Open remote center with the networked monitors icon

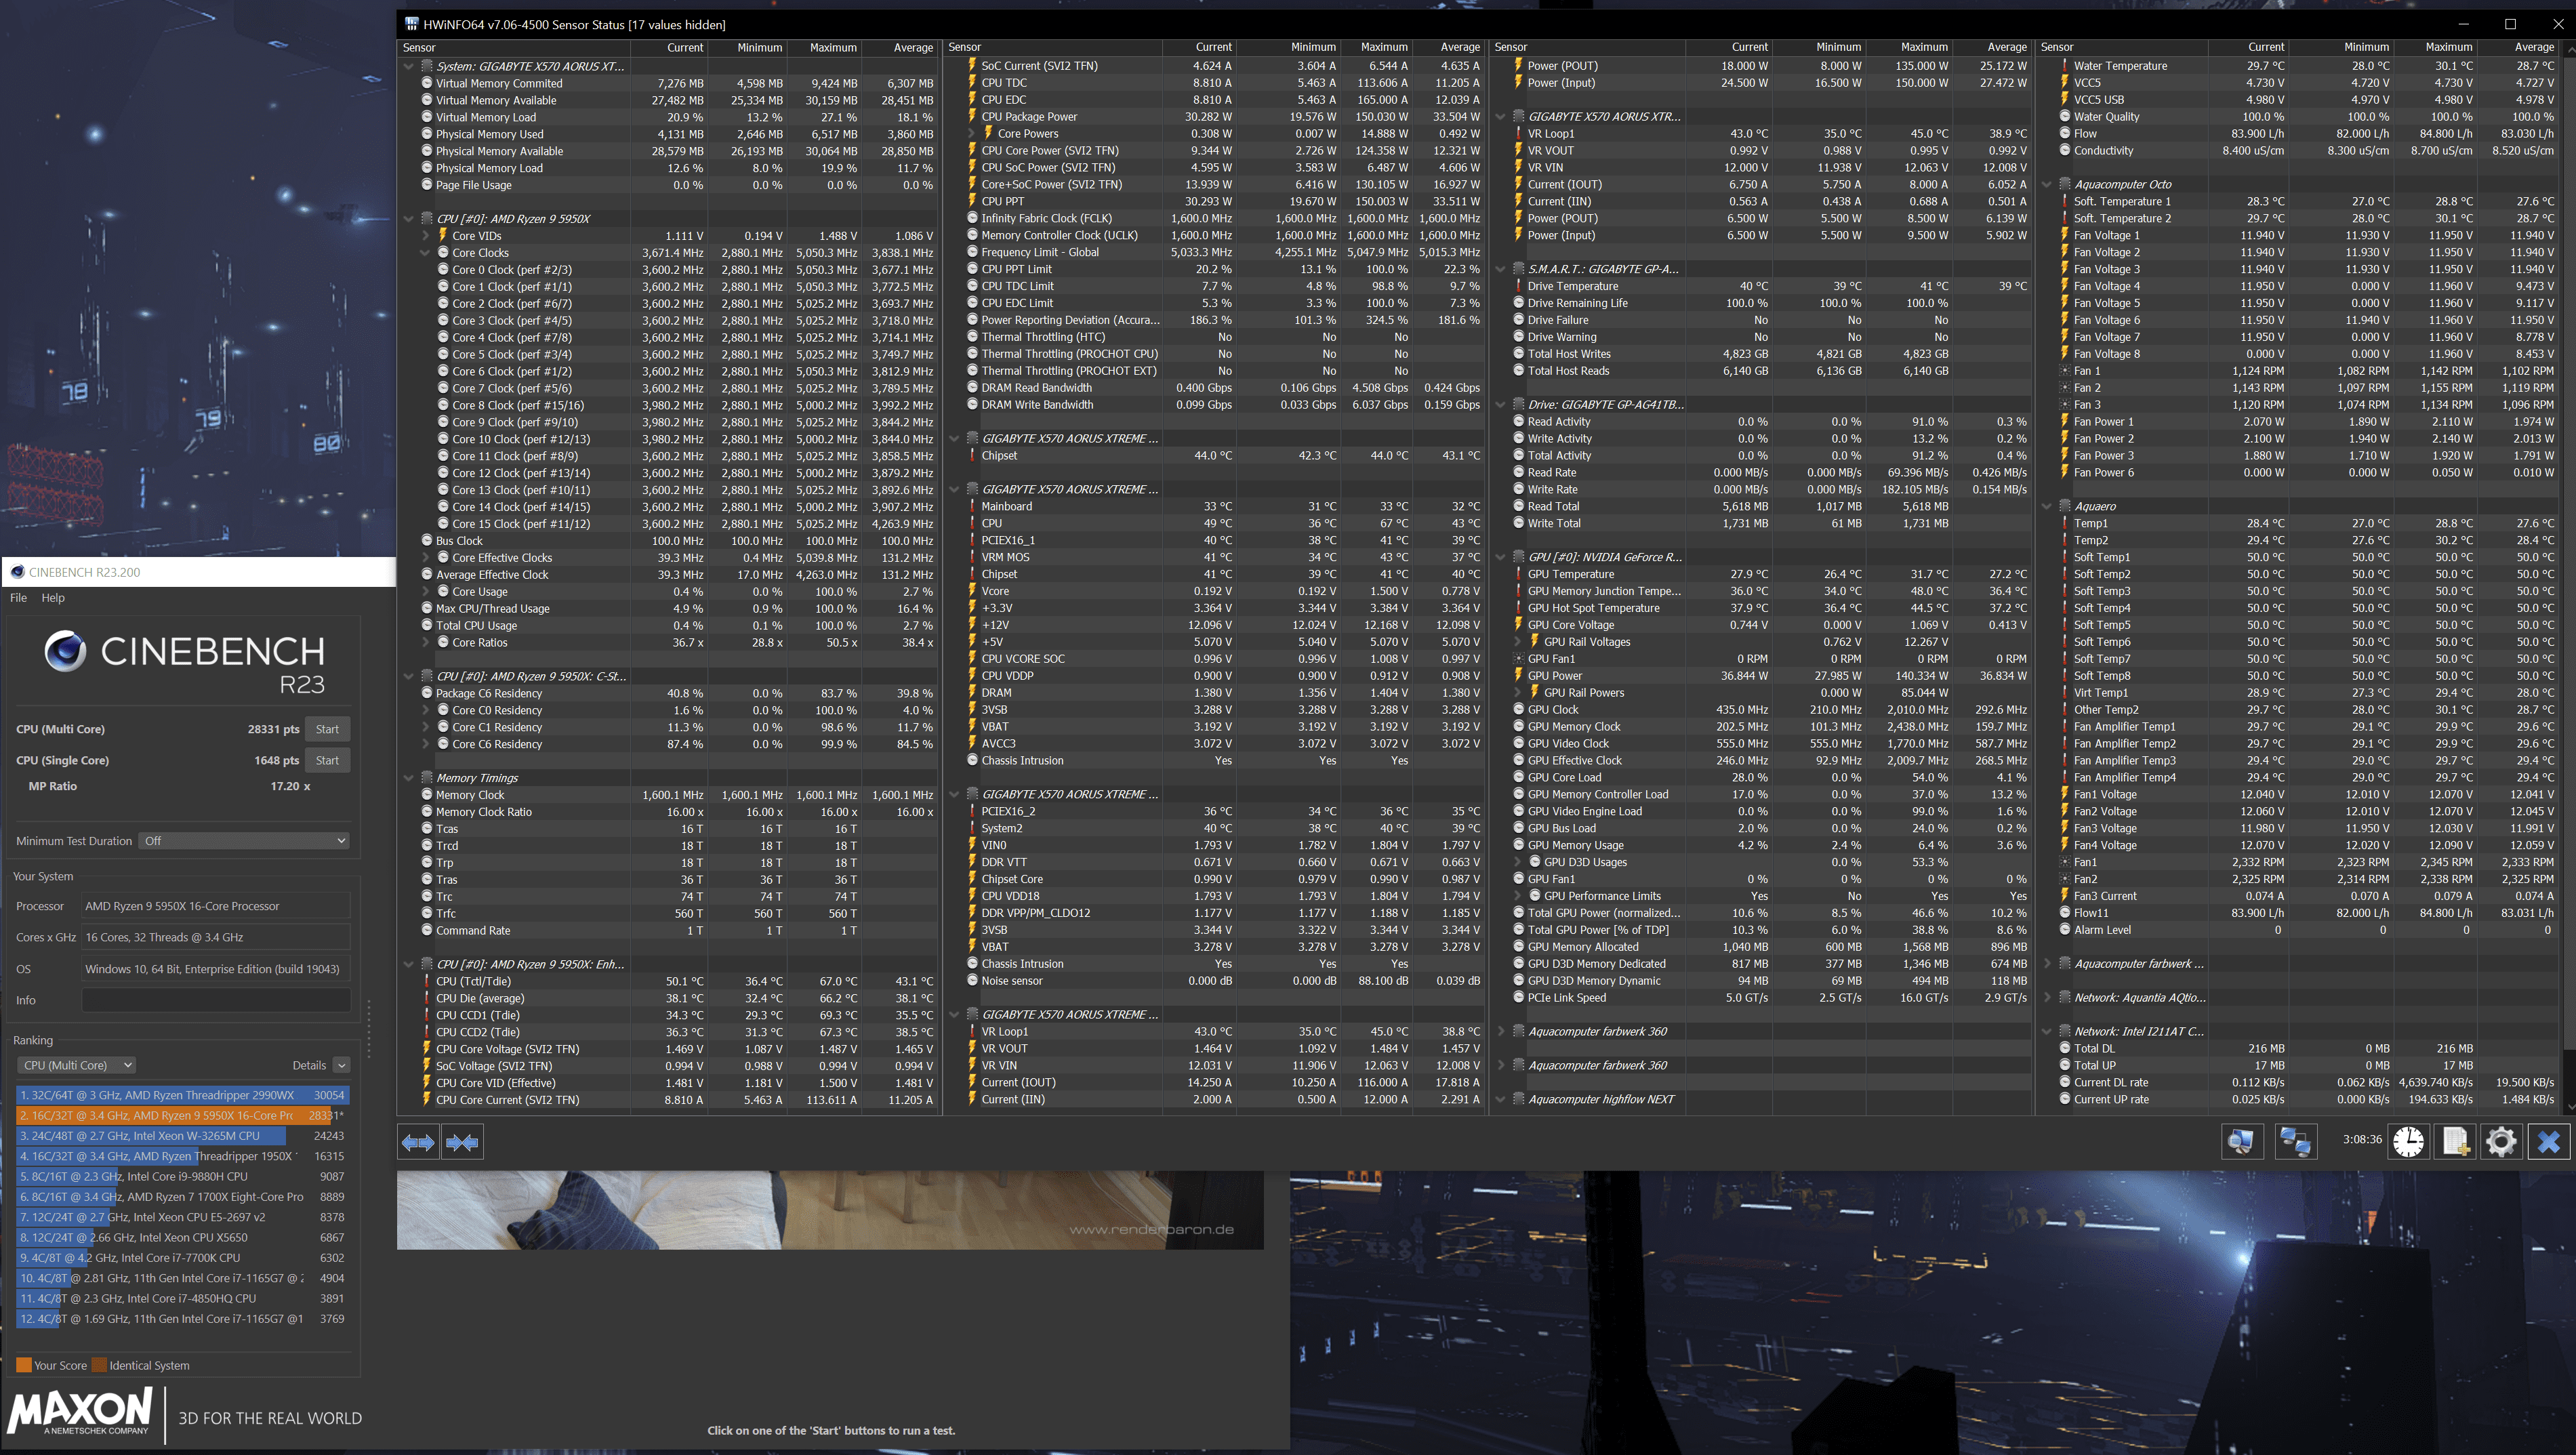[2295, 1141]
